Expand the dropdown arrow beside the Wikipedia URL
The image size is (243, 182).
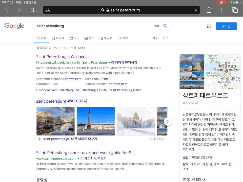pos(109,63)
